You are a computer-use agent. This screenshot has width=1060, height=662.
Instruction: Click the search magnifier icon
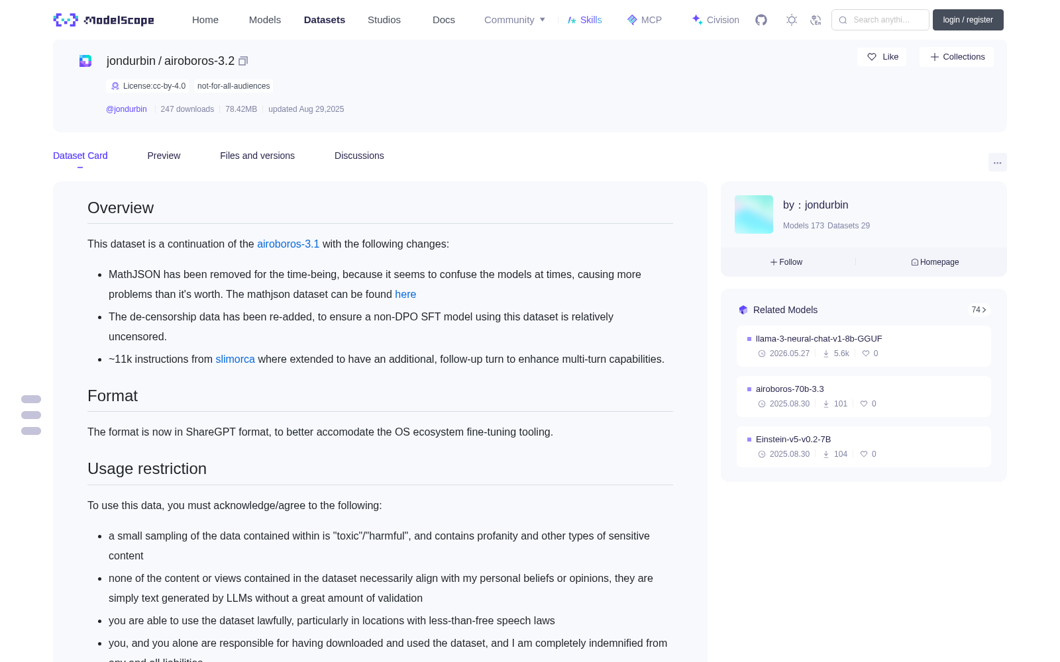pos(843,20)
